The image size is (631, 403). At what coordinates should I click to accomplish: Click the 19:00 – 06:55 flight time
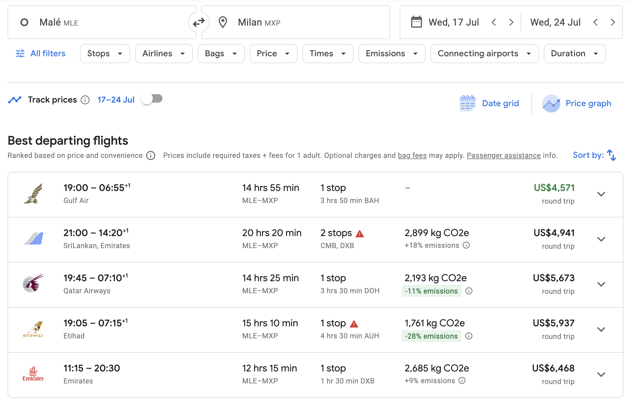(x=97, y=188)
